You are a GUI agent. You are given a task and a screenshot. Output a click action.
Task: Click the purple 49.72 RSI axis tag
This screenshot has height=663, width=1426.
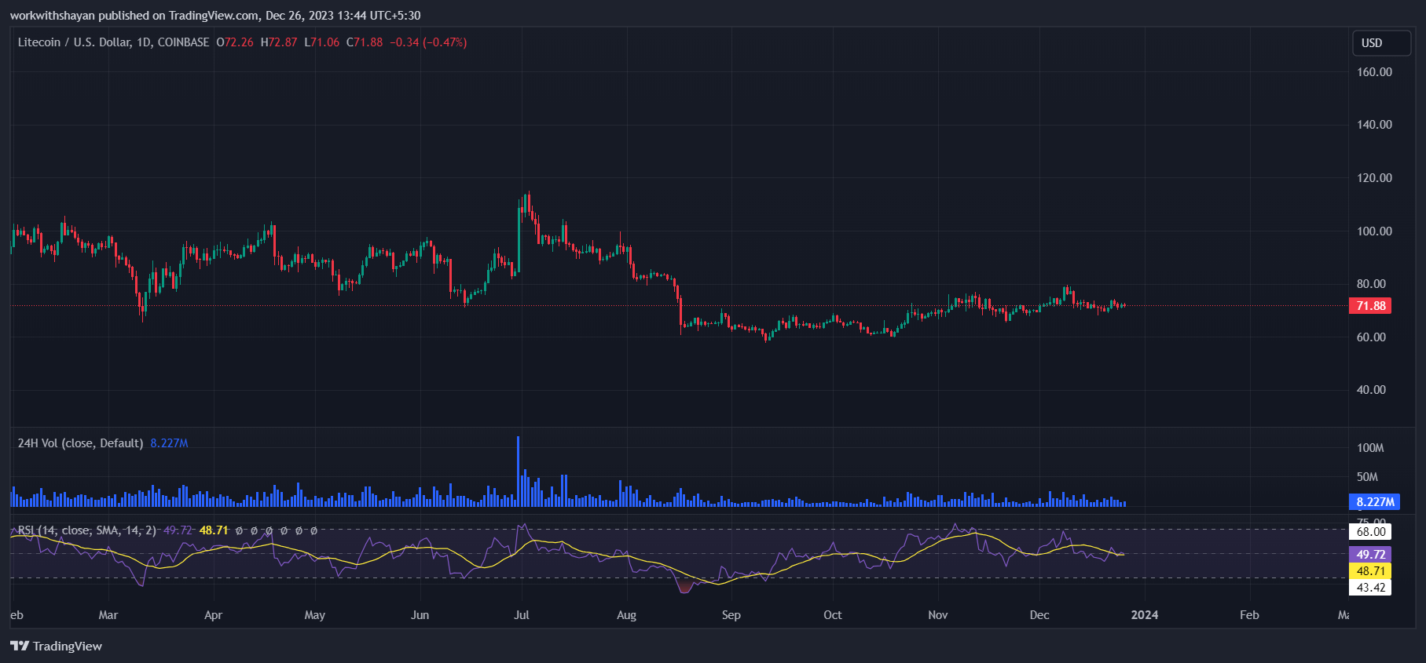[x=1370, y=555]
